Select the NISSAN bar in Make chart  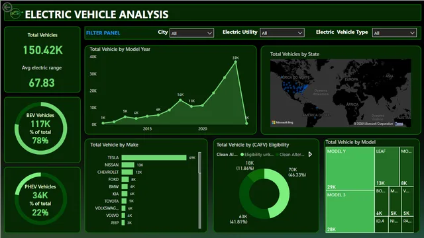128,165
